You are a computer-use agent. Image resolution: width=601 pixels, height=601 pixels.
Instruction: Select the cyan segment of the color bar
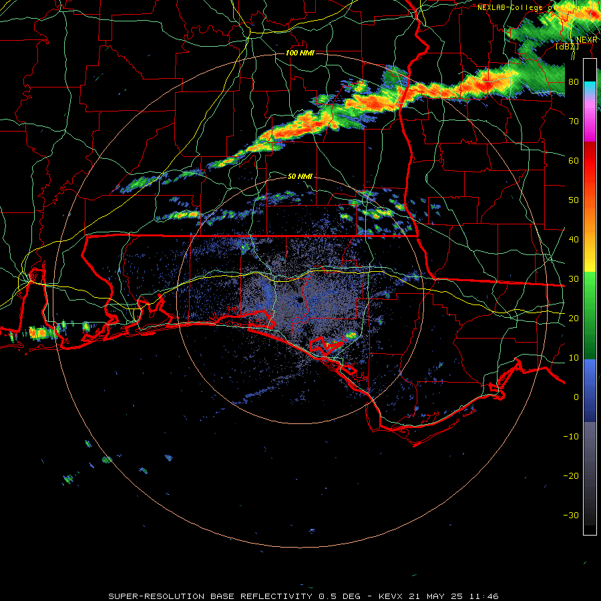point(590,87)
